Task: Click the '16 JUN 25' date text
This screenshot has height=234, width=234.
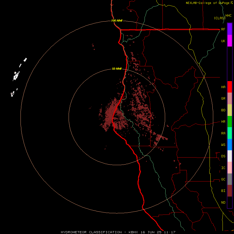Action: point(151,232)
